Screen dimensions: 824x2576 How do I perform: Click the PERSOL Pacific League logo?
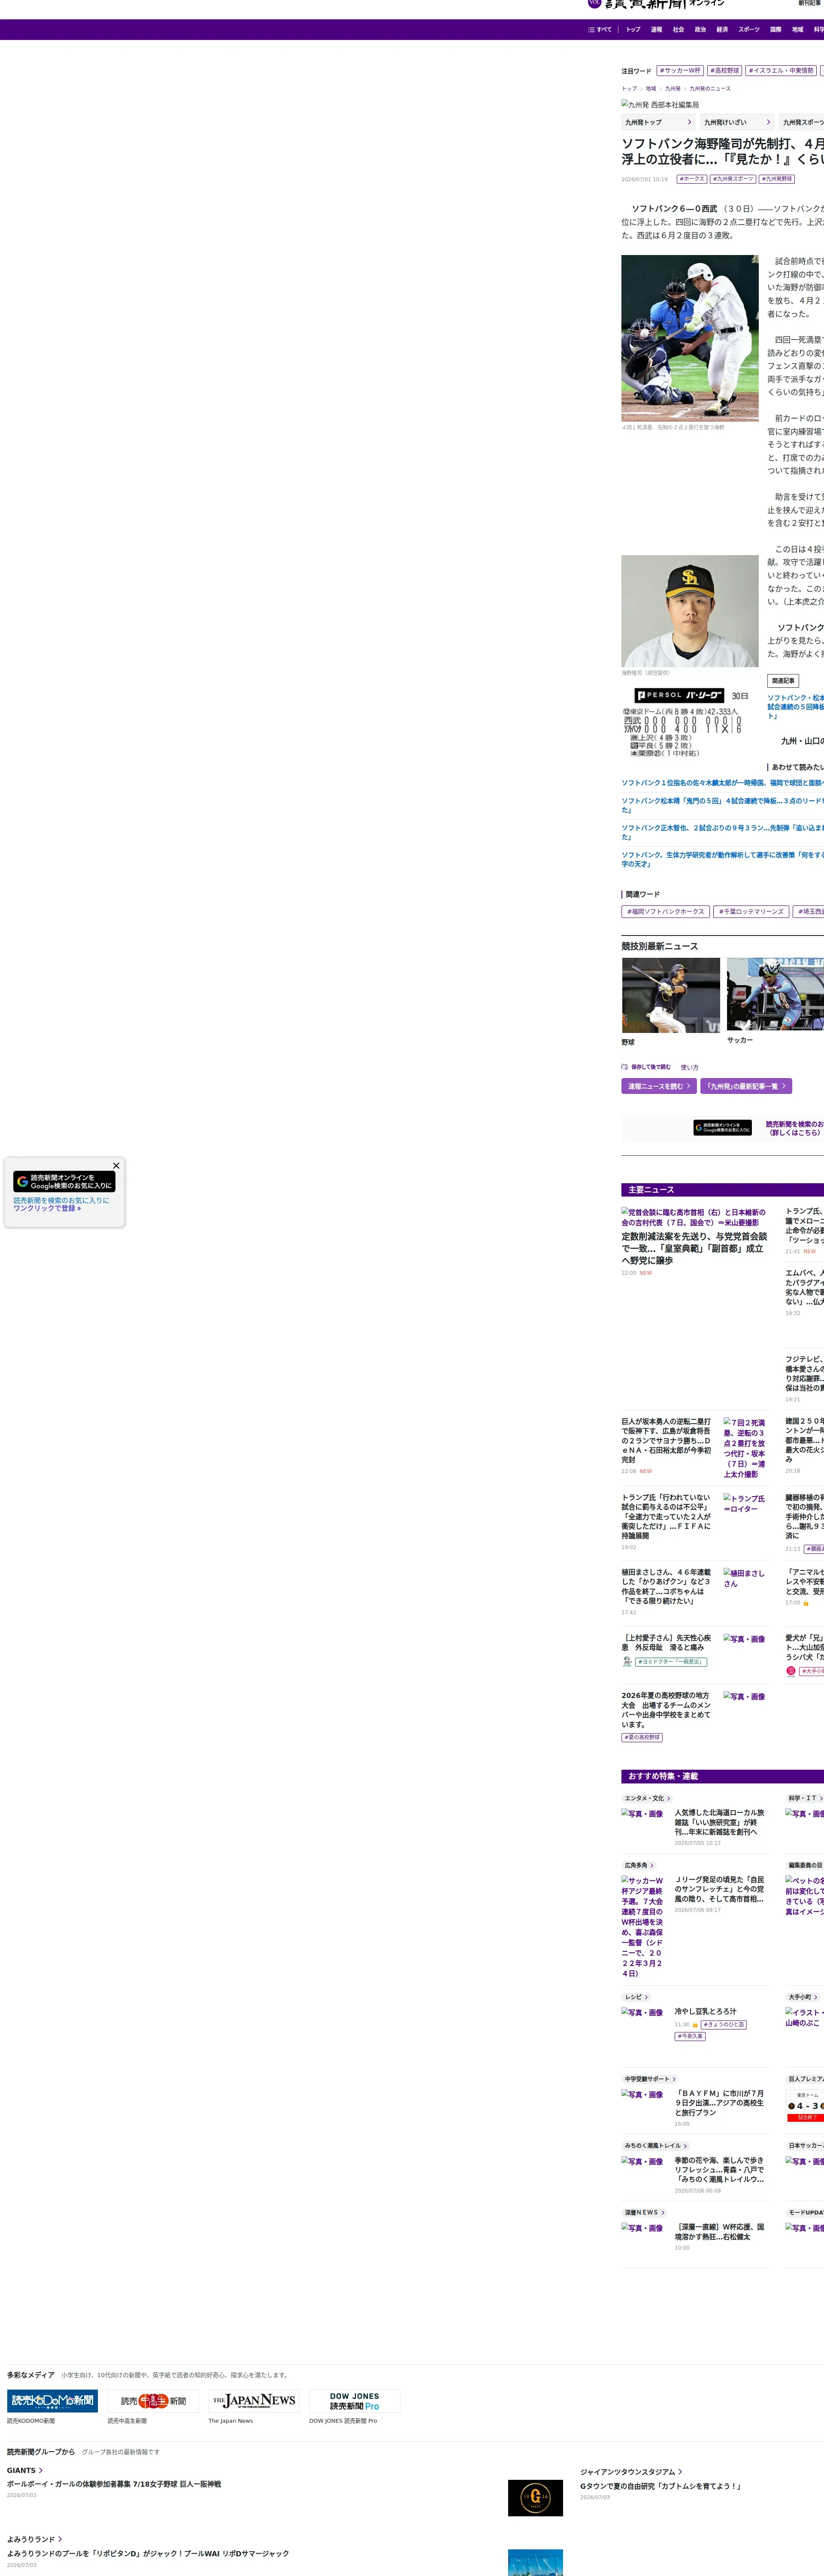(679, 695)
